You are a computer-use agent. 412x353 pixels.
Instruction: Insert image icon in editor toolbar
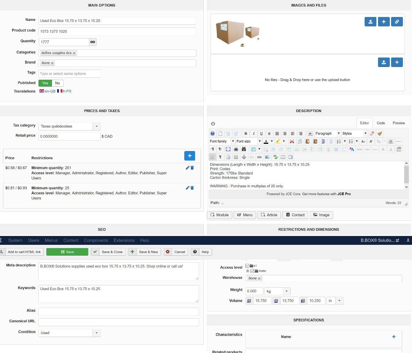(267, 157)
